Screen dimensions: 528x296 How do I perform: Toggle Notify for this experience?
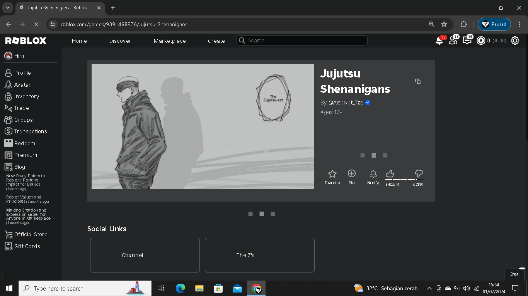373,177
